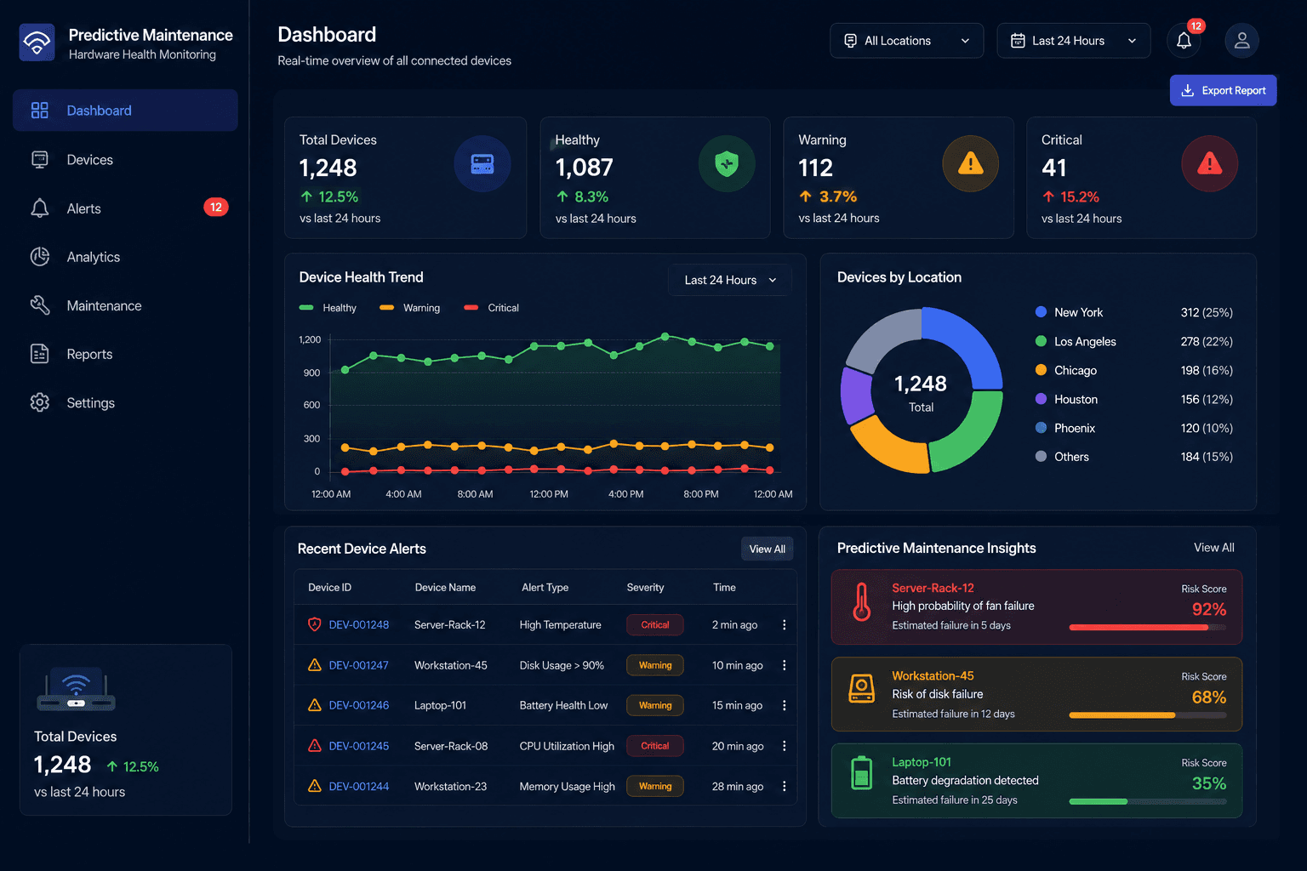This screenshot has width=1307, height=871.
Task: Navigate to Analytics section
Action: pyautogui.click(x=125, y=257)
